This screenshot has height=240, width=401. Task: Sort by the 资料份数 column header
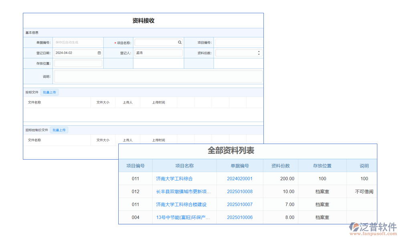point(285,166)
